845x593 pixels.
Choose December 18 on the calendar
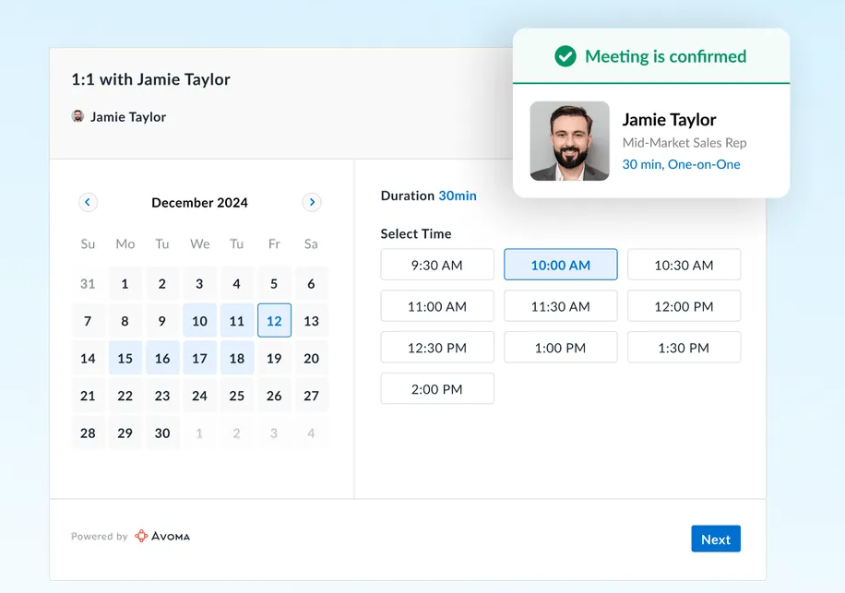pyautogui.click(x=236, y=358)
